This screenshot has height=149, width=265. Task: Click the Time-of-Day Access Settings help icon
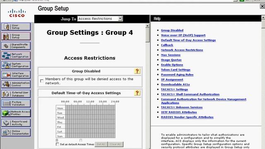137,93
